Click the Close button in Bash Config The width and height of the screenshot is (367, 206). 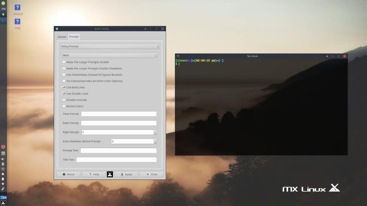pos(152,174)
